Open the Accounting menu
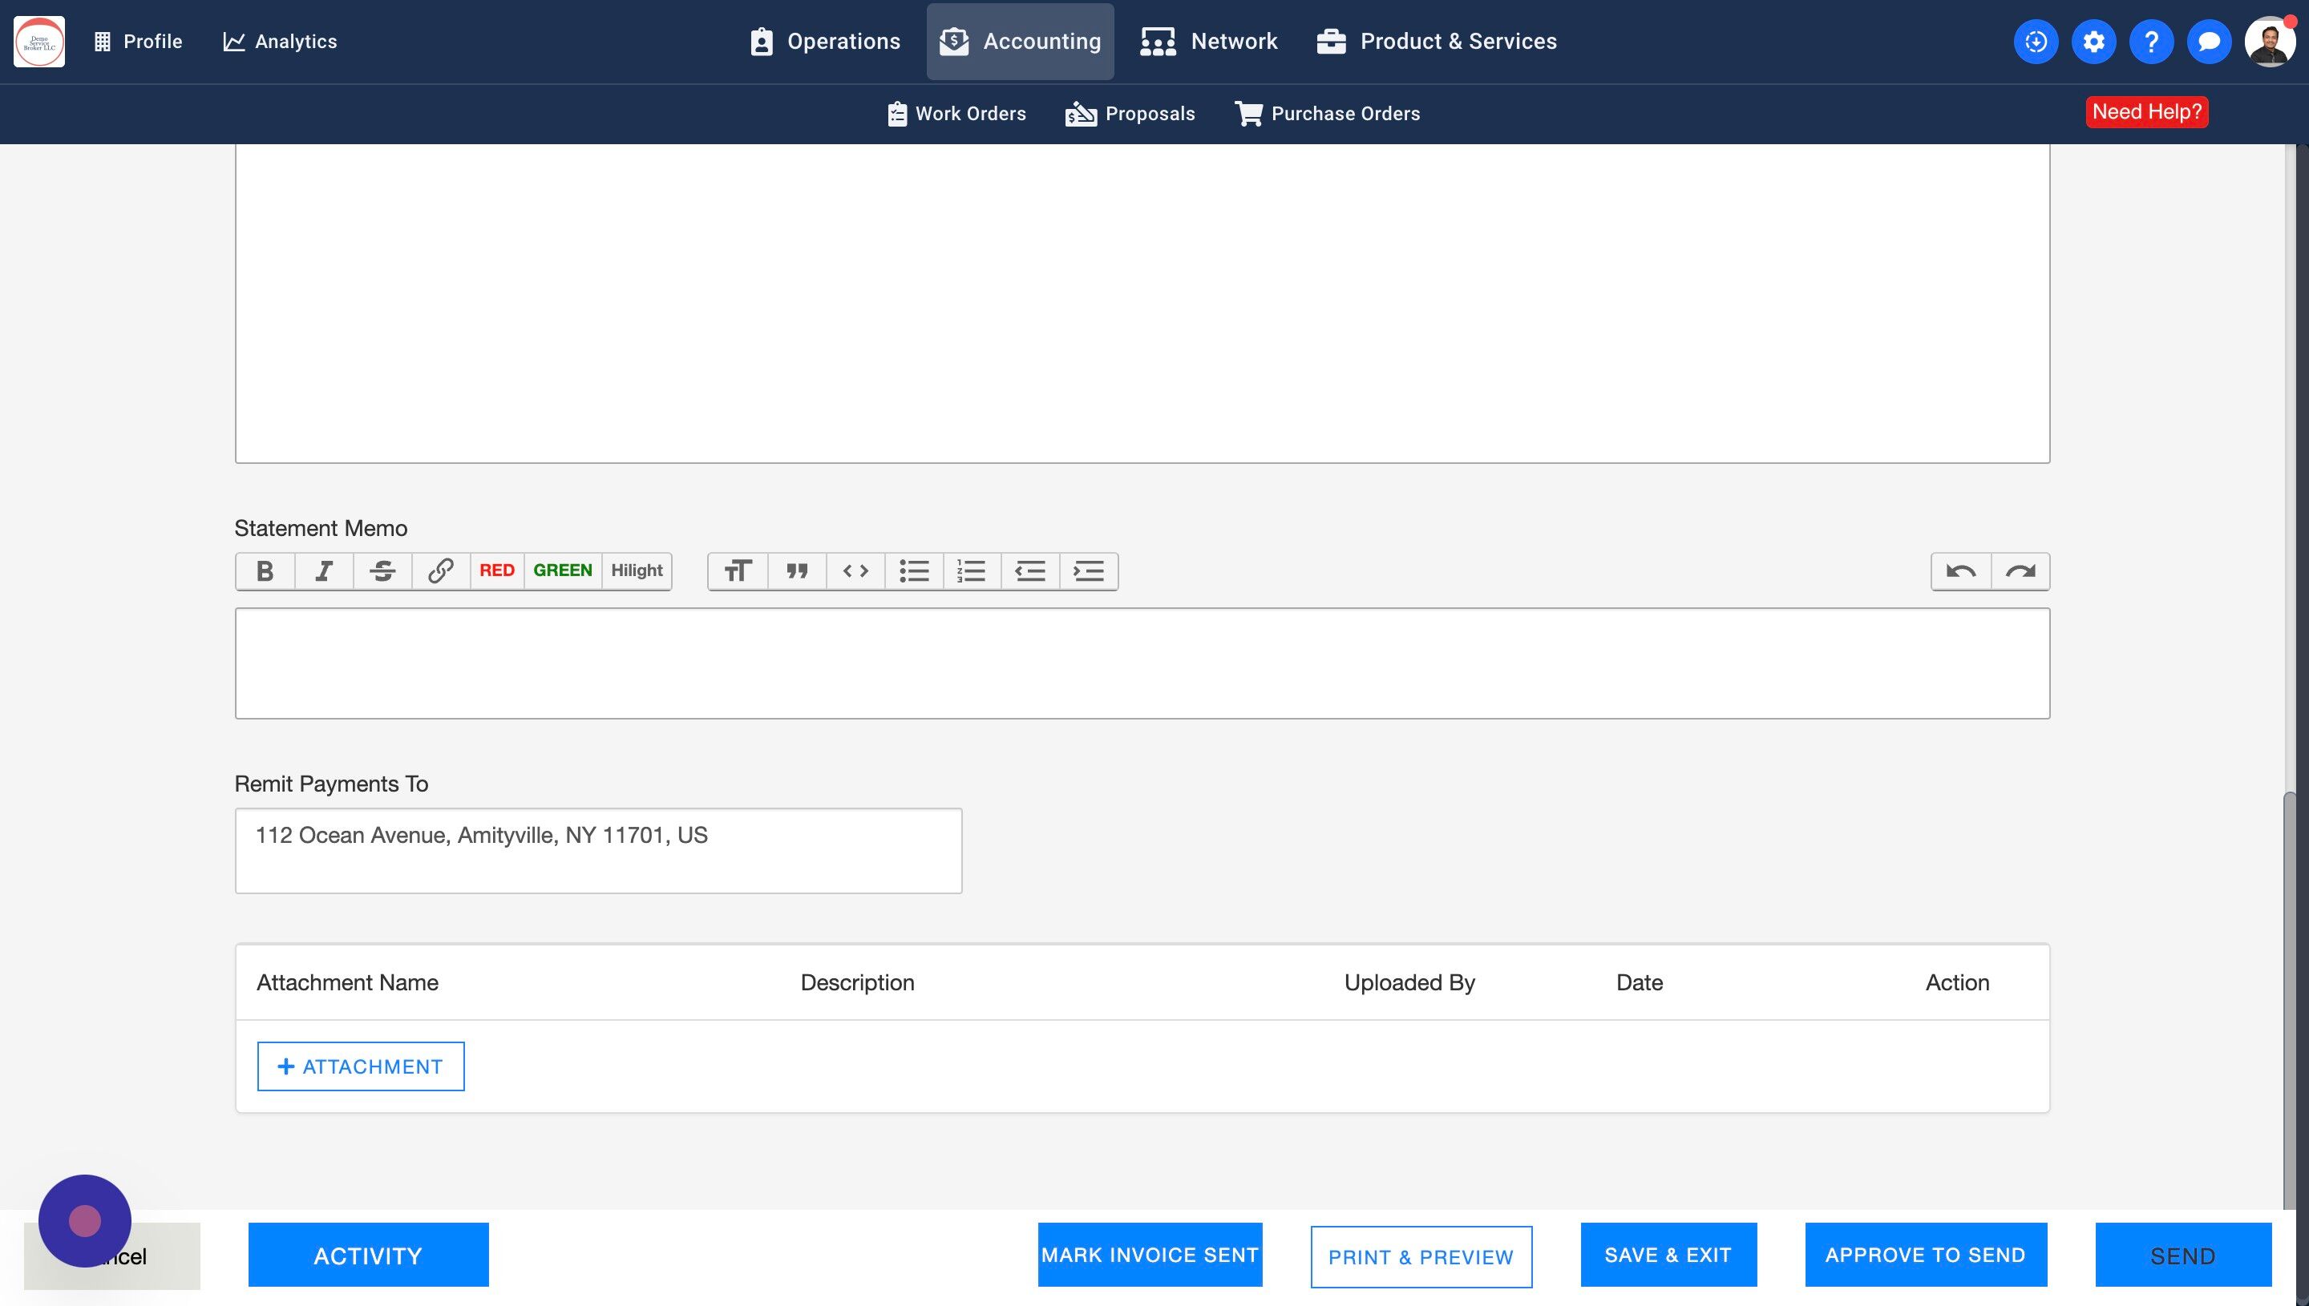The image size is (2309, 1306). tap(1021, 41)
